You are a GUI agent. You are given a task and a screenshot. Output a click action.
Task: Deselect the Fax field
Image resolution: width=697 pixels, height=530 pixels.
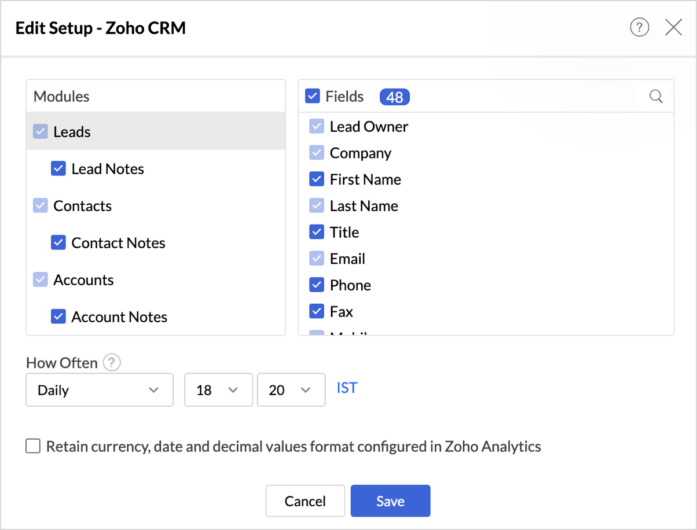click(x=317, y=311)
